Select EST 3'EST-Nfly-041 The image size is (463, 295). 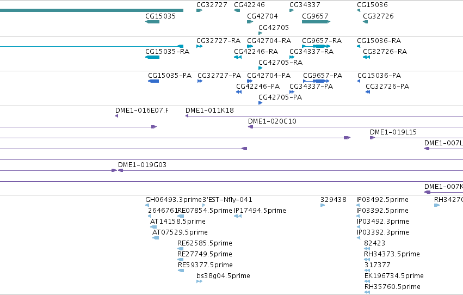pyautogui.click(x=227, y=200)
